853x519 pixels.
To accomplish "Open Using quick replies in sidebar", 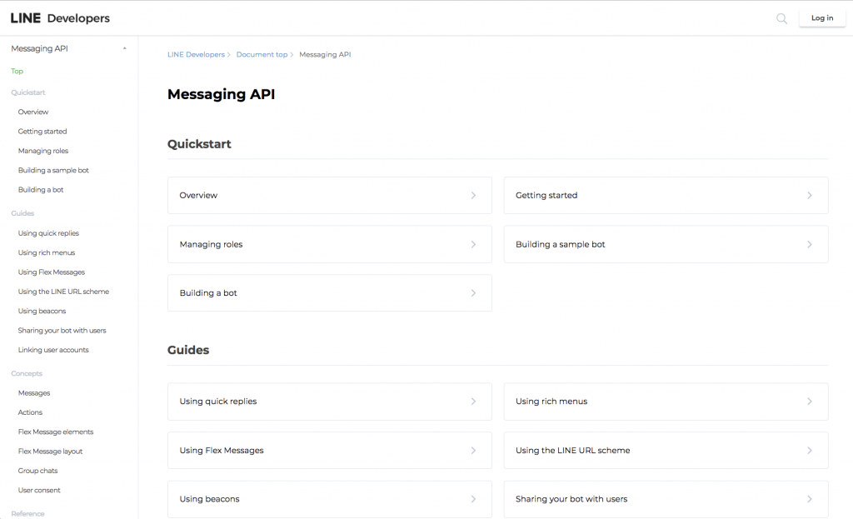I will click(x=48, y=233).
